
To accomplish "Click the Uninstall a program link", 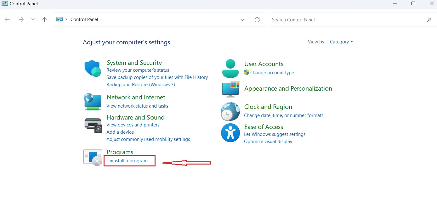I will pyautogui.click(x=127, y=161).
